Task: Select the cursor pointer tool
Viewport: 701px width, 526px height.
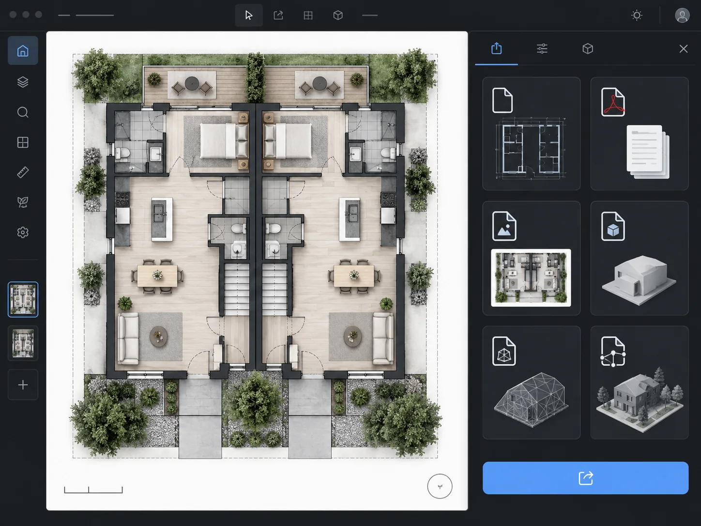Action: tap(249, 15)
